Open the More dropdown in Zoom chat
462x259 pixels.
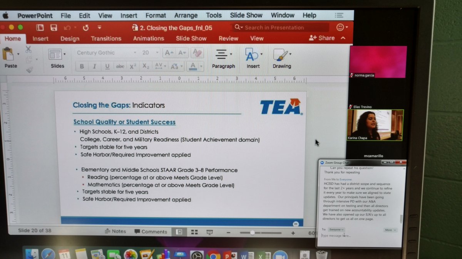click(390, 230)
